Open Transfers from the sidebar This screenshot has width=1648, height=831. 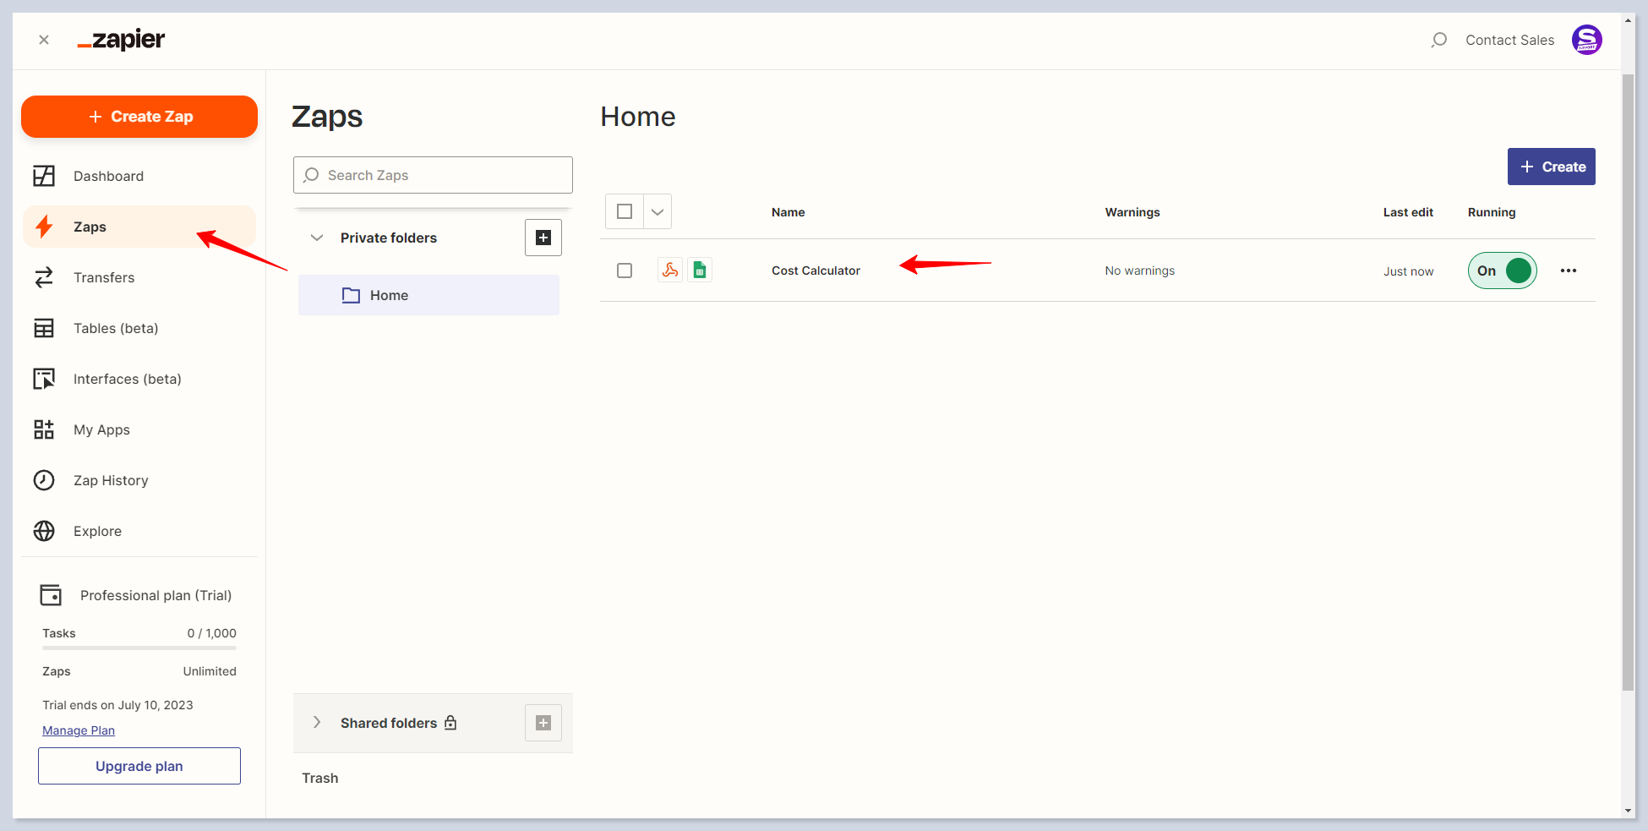tap(104, 277)
